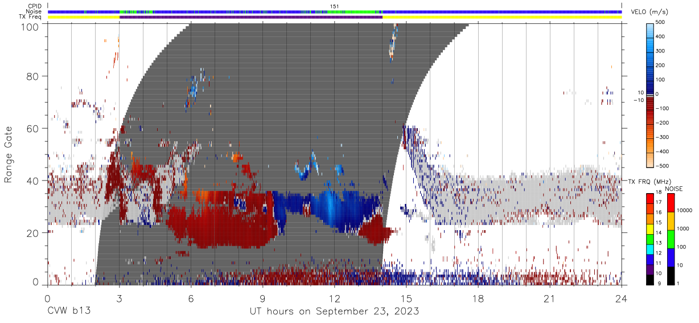Click the 20 tick on Range Gate axis
This screenshot has width=699, height=323.
[x=33, y=233]
